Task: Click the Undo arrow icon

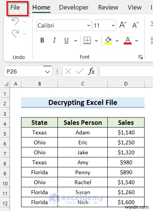Action: 15,21
